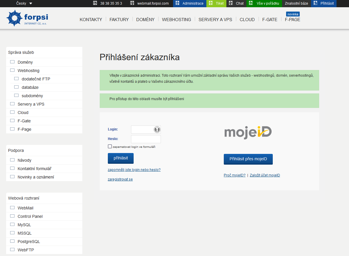The image size is (349, 256).
Task: Open the MySQL web interface link
Action: pos(24,225)
